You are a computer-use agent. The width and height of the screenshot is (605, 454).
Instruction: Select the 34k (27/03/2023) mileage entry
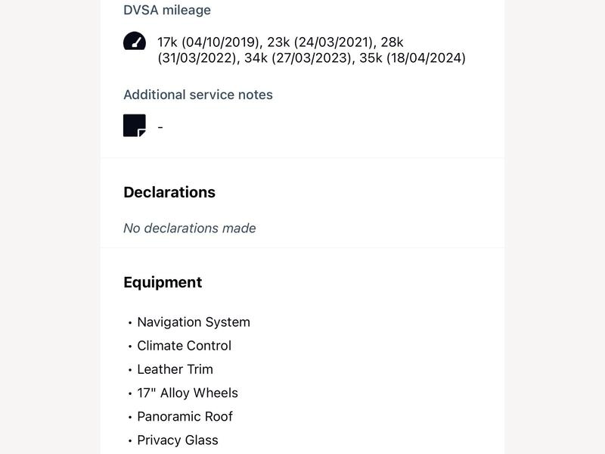(x=298, y=58)
